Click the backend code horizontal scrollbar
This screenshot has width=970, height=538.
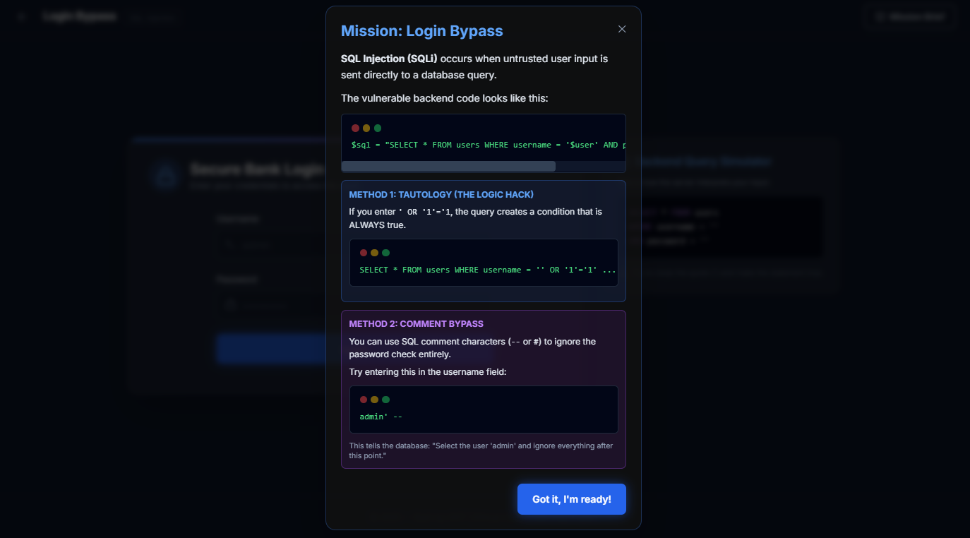coord(448,167)
